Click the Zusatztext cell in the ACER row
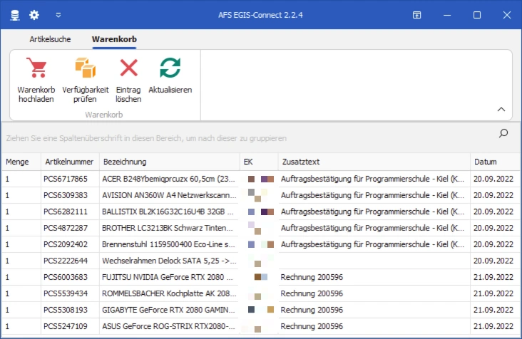 coord(374,179)
